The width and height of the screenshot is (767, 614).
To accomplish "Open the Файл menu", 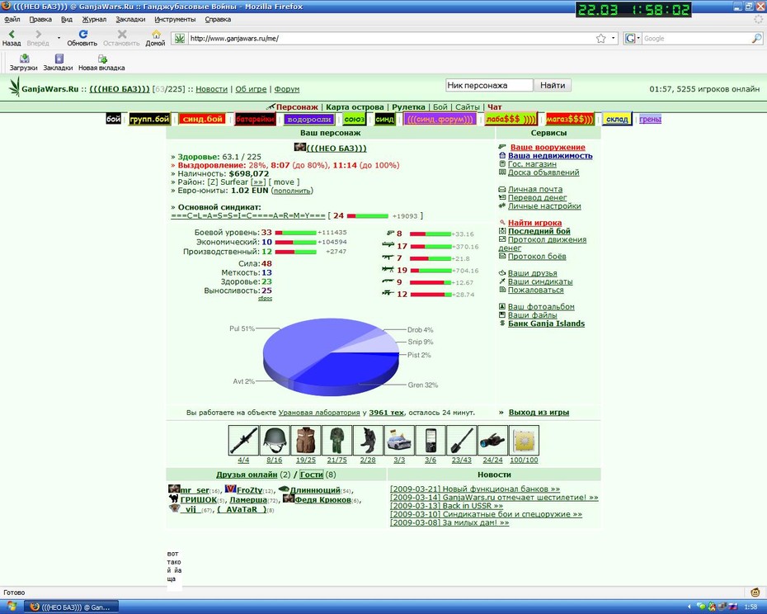I will coord(12,20).
